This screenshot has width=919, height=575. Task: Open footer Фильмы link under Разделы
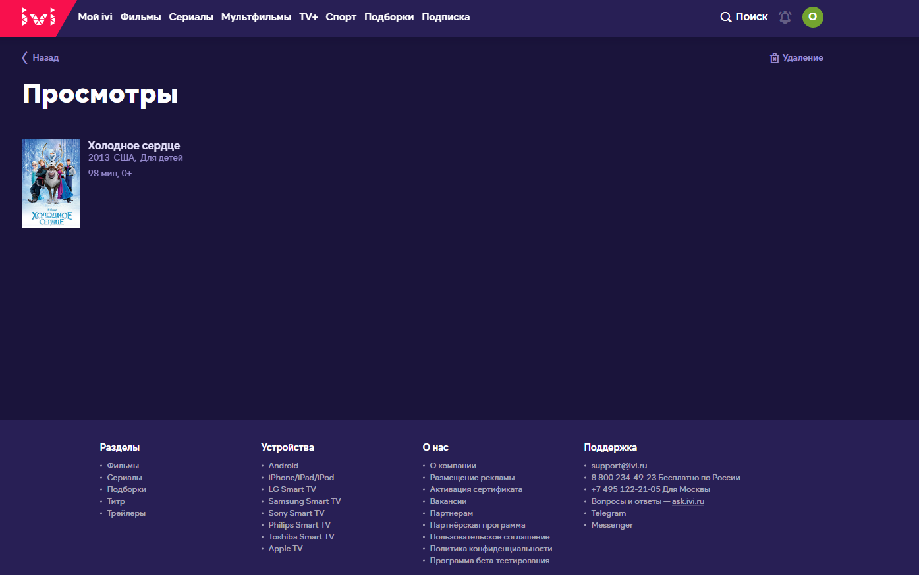123,466
